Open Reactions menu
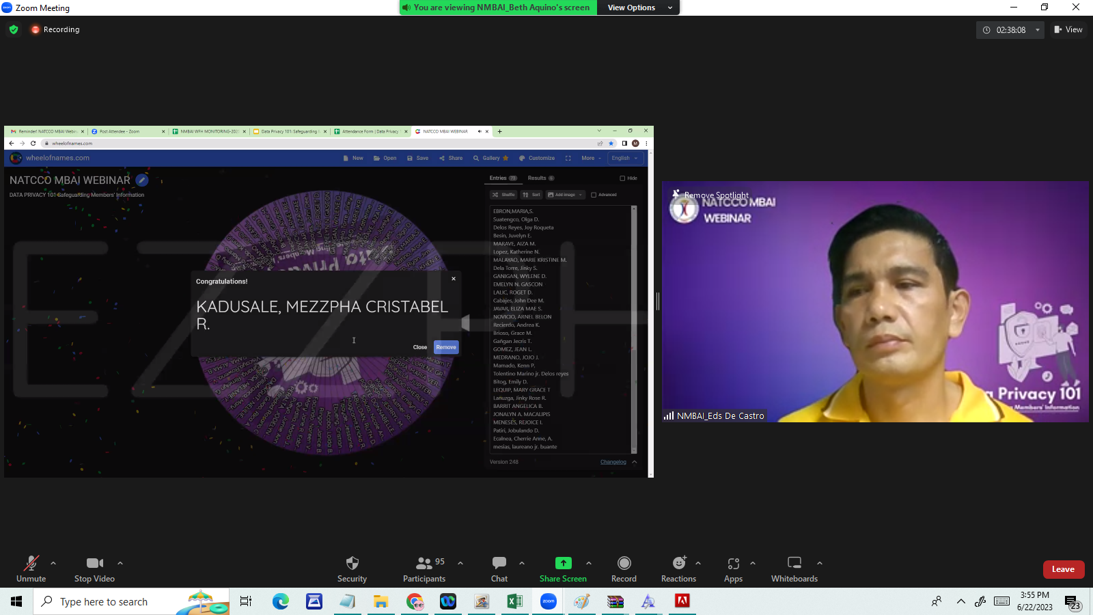 678,569
